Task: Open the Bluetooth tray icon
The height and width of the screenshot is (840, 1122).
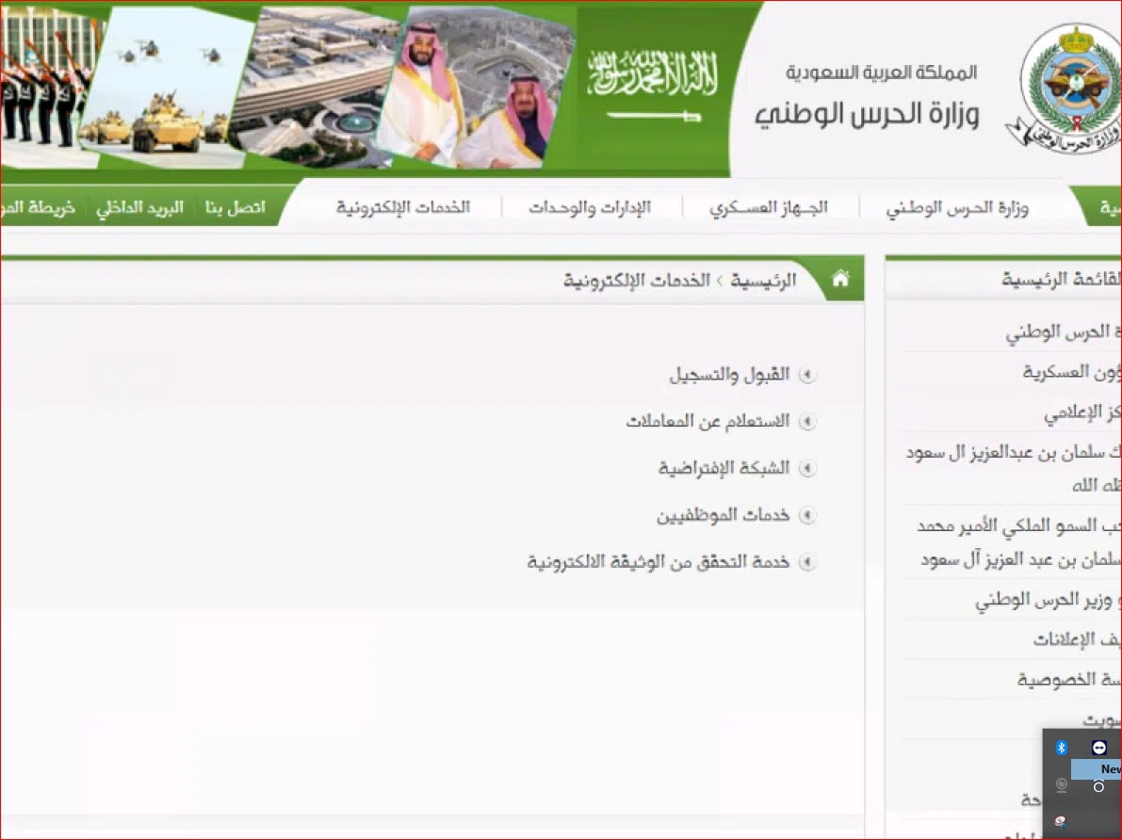Action: pos(1061,747)
